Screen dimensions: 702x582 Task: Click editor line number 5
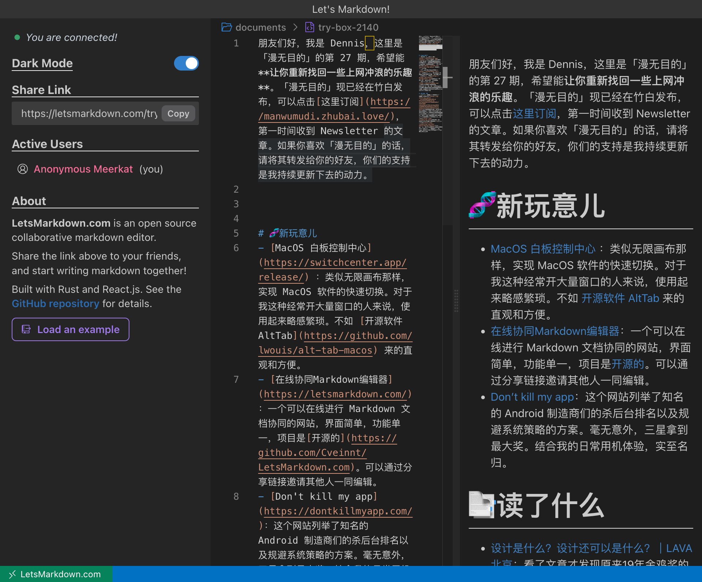tap(236, 233)
